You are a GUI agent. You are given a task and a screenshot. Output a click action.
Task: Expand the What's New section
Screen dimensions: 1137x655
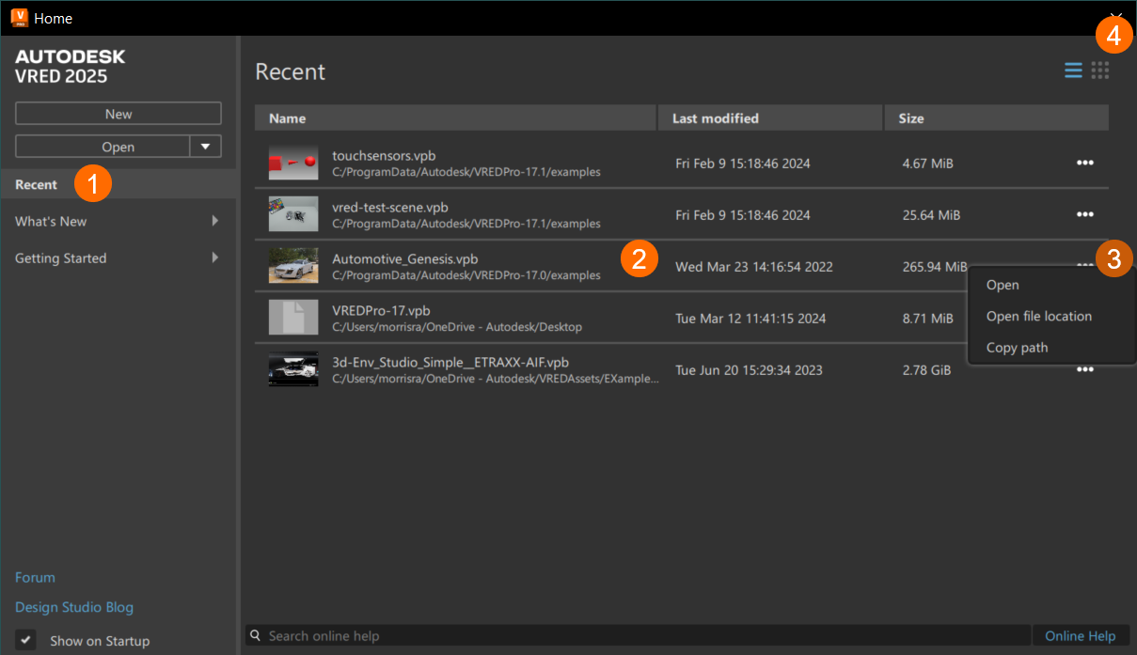(214, 221)
